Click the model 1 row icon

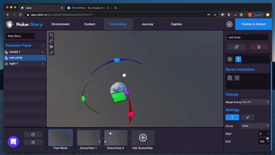pyautogui.click(x=6, y=52)
